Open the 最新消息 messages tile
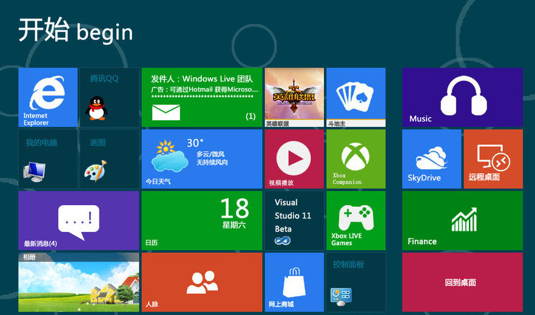The width and height of the screenshot is (535, 315). tap(78, 220)
